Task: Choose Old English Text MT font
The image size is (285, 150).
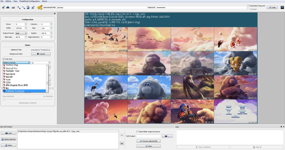Action: [x=25, y=85]
